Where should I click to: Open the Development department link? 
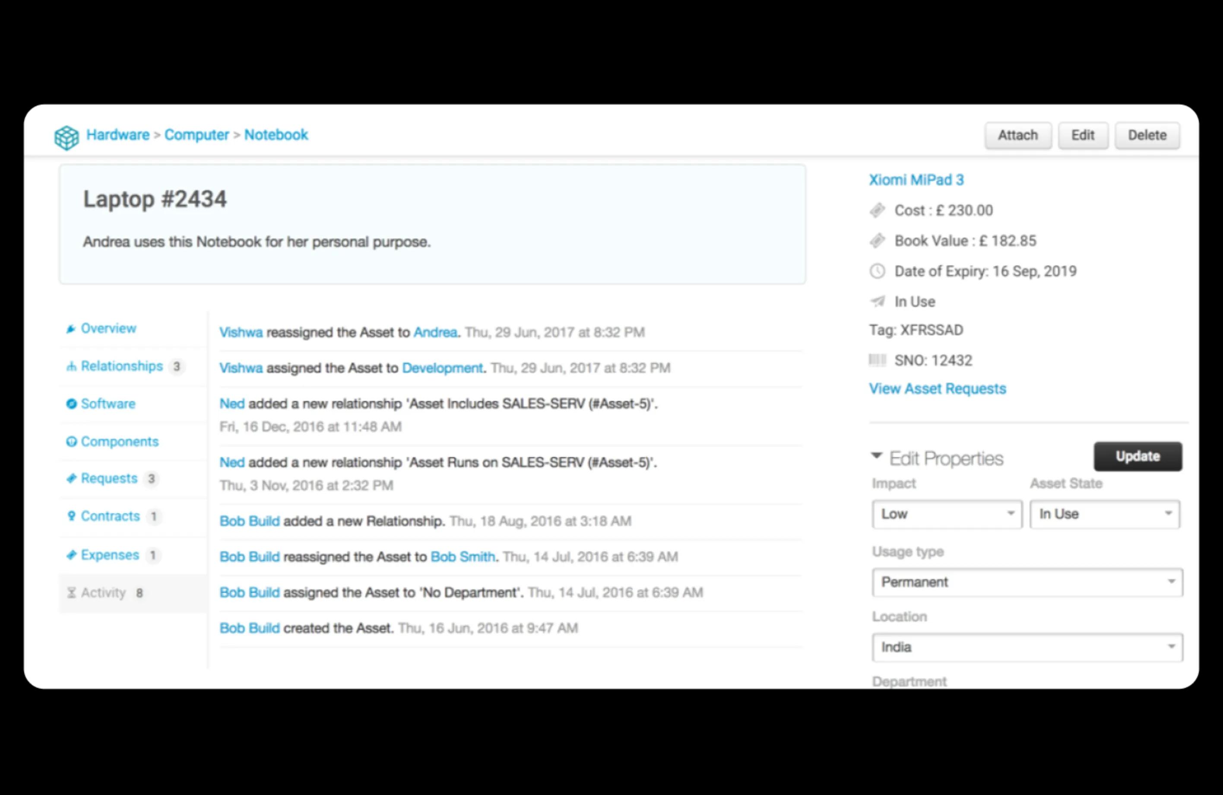[x=443, y=368]
